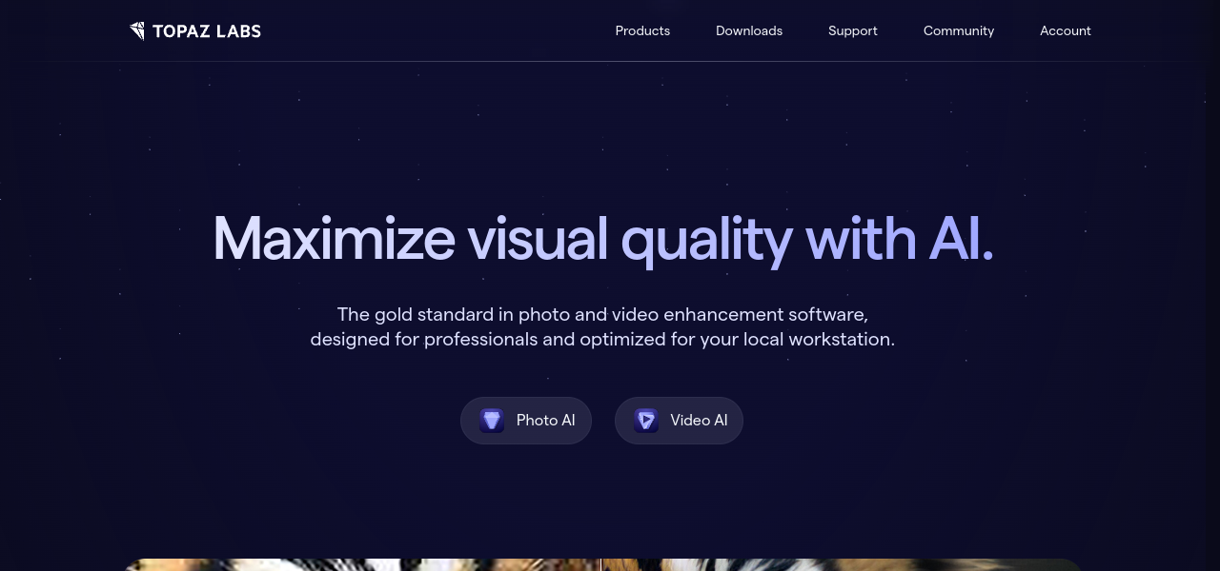Open the Products menu
Screen dimensions: 1220x571
coord(642,30)
